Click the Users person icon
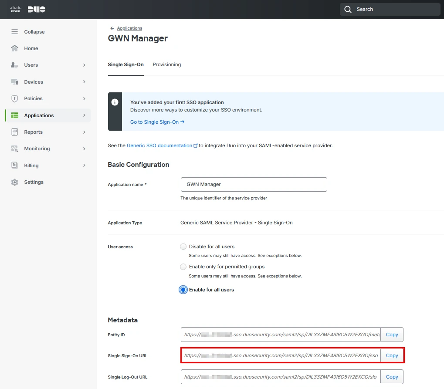 (x=14, y=65)
